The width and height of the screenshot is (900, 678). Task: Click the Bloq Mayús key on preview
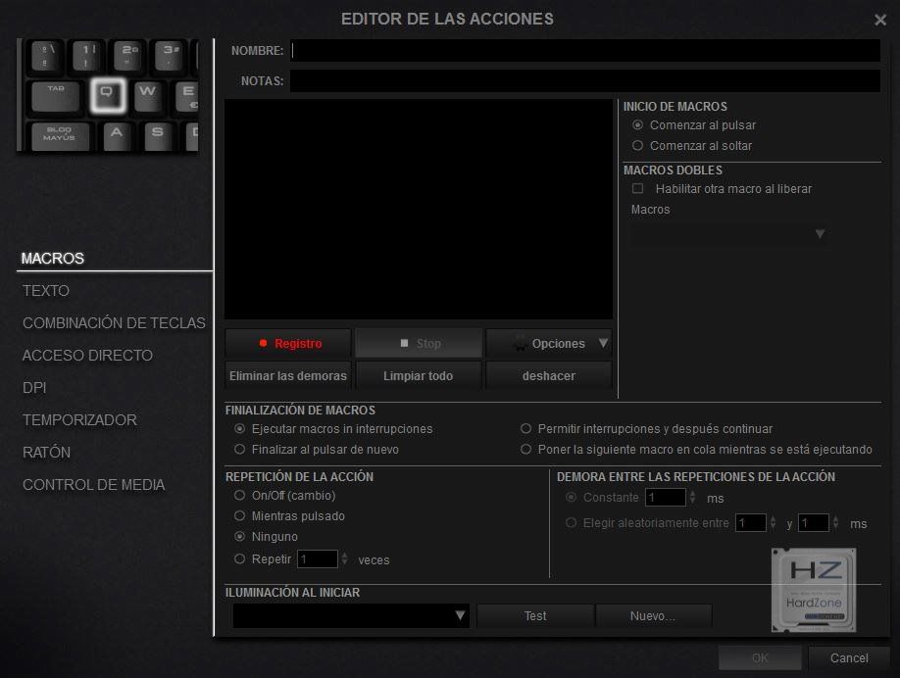60,136
